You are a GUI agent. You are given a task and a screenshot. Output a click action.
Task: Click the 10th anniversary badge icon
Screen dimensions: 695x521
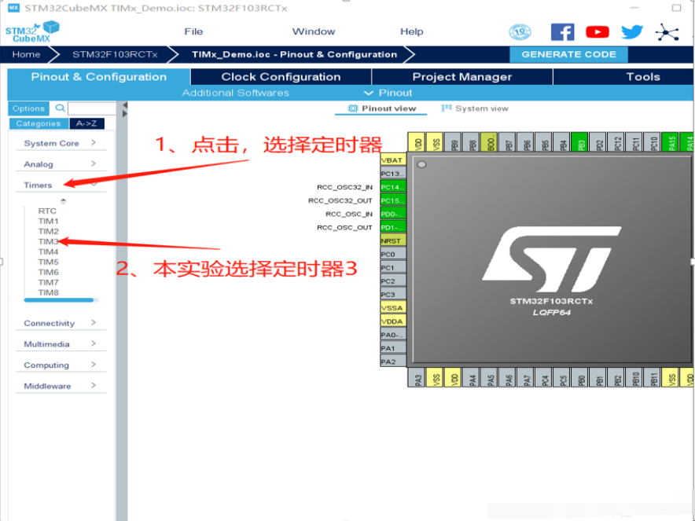520,32
